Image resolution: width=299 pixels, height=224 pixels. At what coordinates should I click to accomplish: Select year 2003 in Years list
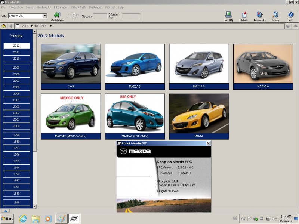[16, 106]
